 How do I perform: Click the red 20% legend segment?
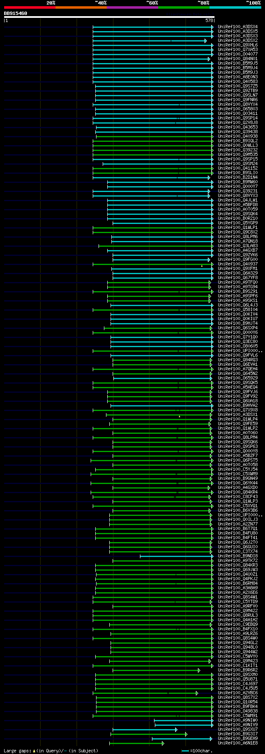pos(30,7)
